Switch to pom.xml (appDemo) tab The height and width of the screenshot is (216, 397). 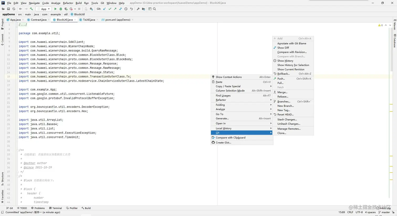[x=118, y=20]
